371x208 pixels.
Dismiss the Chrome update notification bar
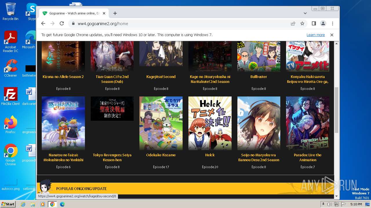pyautogui.click(x=332, y=35)
